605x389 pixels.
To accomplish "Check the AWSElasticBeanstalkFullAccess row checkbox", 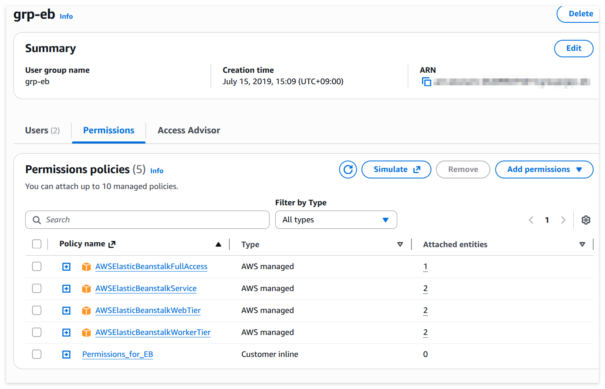I will [37, 266].
